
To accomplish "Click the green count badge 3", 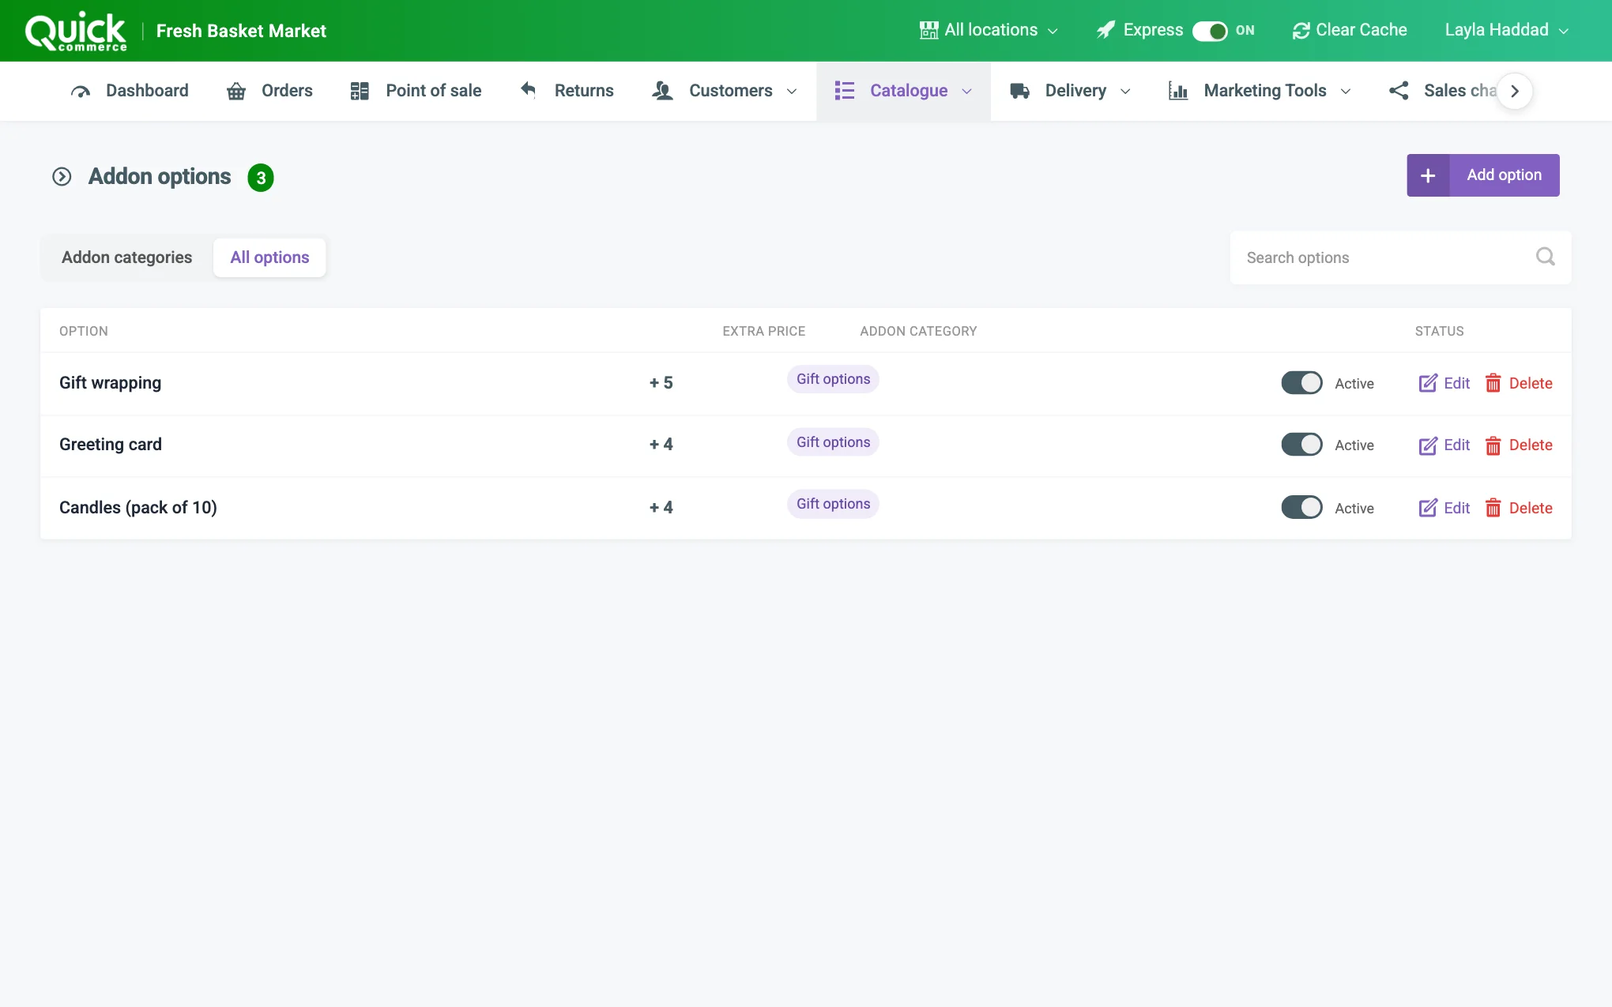I will (261, 178).
